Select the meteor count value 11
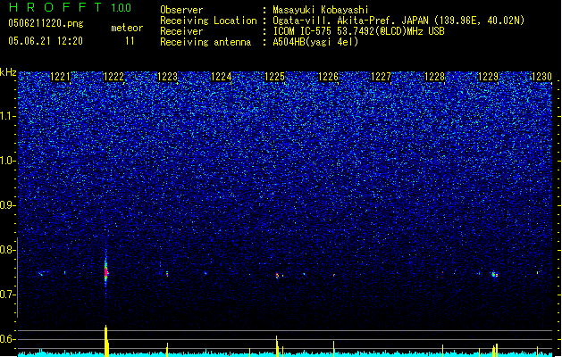Screen dimensions: 562x357 coord(130,41)
